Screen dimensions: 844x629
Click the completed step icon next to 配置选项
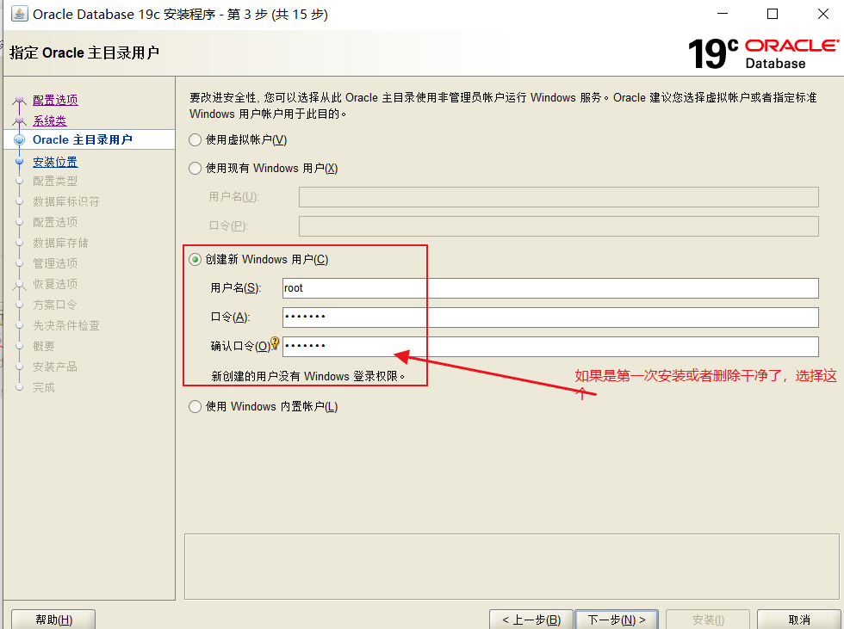21,98
